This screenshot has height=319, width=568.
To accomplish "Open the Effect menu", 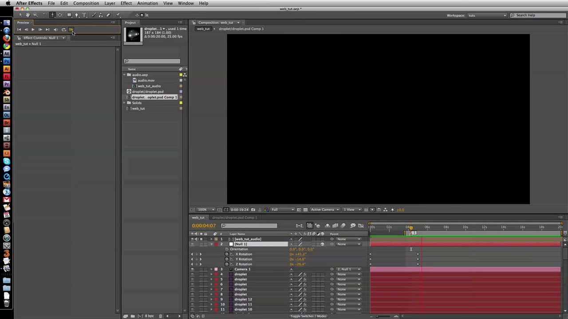I will (x=126, y=3).
